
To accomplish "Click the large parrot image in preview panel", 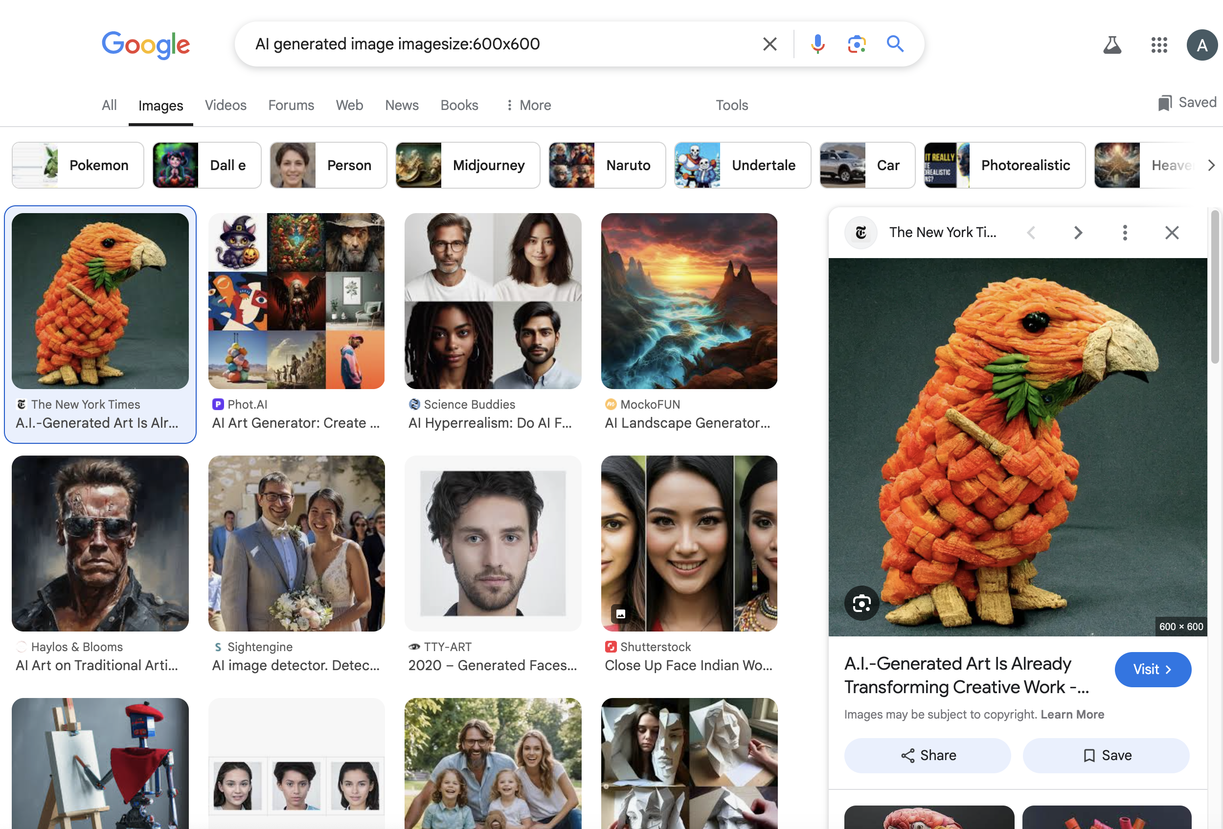I will click(x=1017, y=447).
